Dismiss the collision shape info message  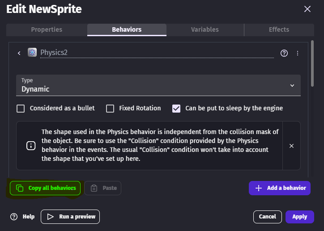[291, 146]
